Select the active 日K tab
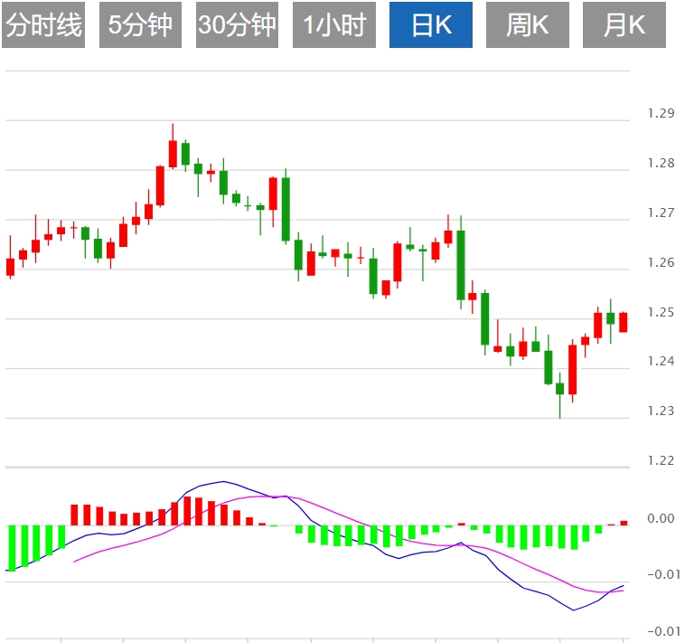Viewport: 694px width, 643px height. (431, 25)
